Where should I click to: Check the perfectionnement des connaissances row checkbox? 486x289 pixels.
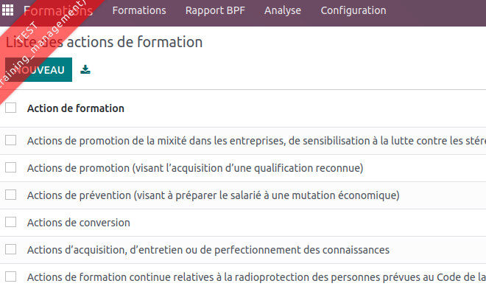[11, 249]
